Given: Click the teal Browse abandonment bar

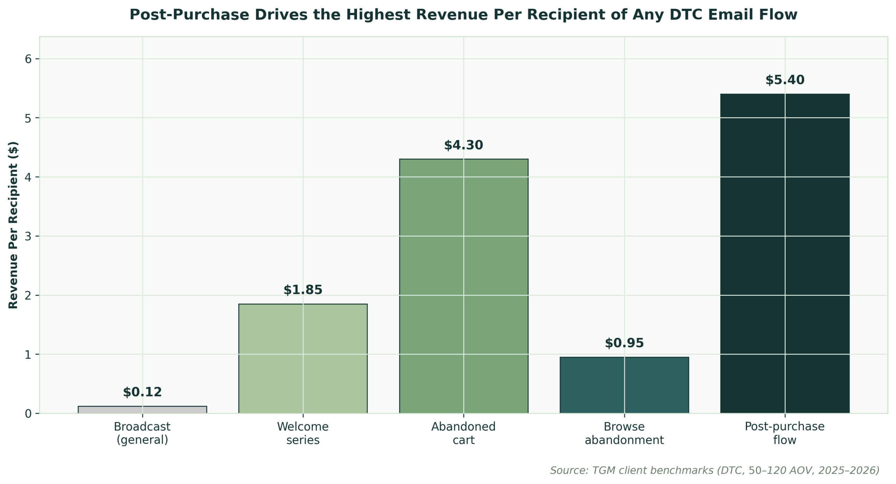Looking at the screenshot, I should click(624, 385).
